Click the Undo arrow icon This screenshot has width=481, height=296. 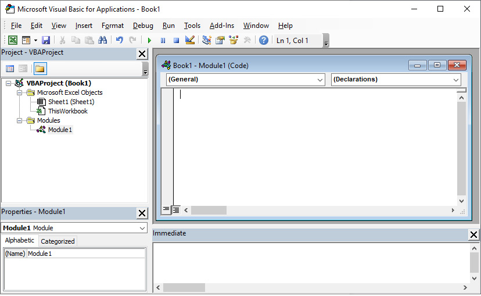pyautogui.click(x=119, y=40)
